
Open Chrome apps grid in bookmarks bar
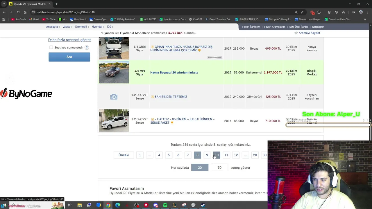(4, 19)
